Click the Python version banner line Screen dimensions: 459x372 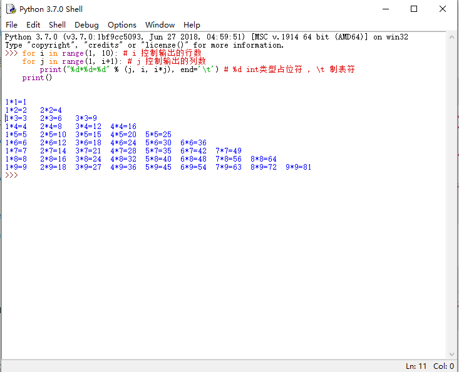pyautogui.click(x=207, y=37)
